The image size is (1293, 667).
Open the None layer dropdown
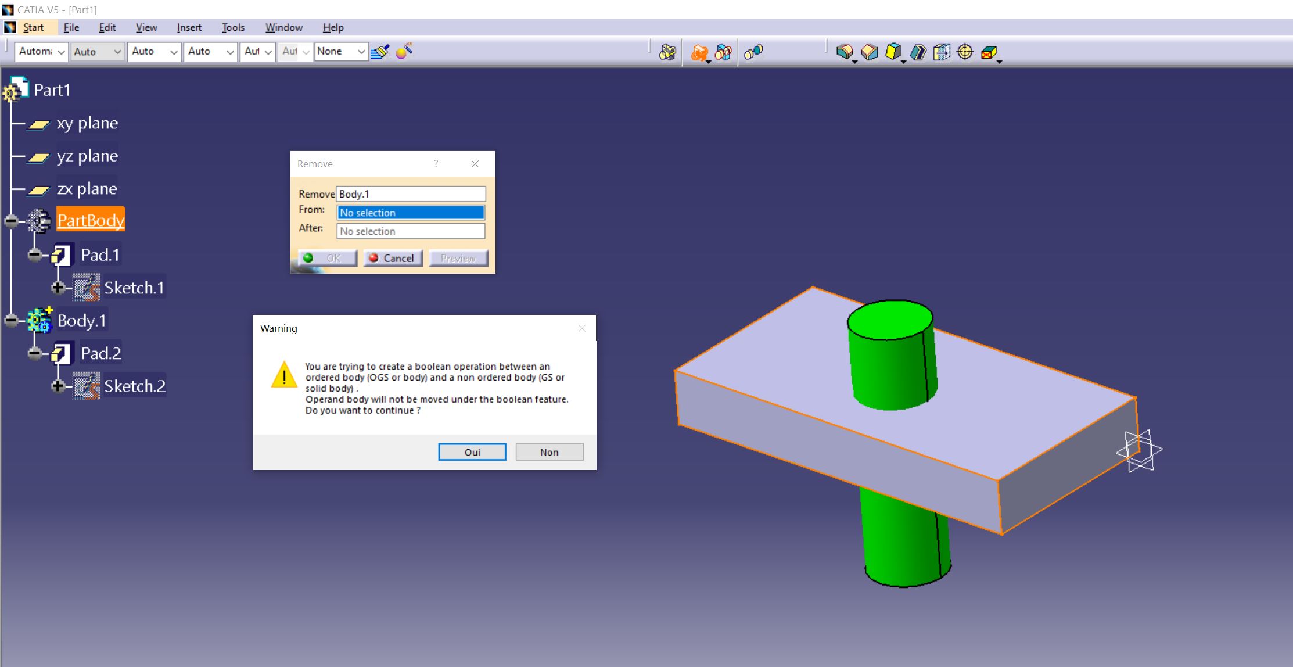341,52
